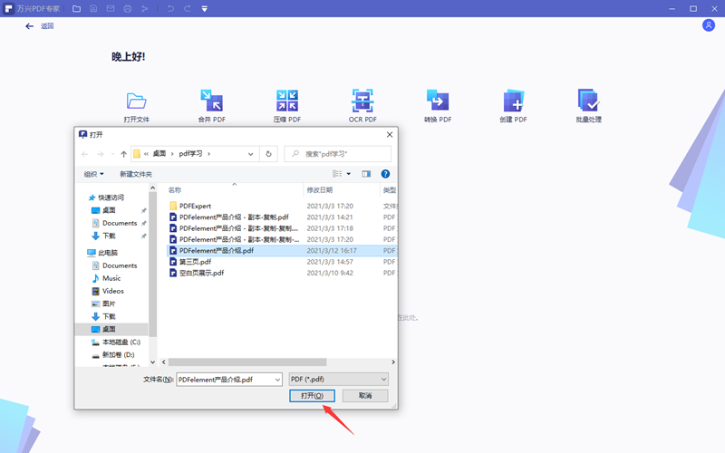The image size is (725, 453).
Task: Toggle the preview pane button
Action: click(366, 173)
